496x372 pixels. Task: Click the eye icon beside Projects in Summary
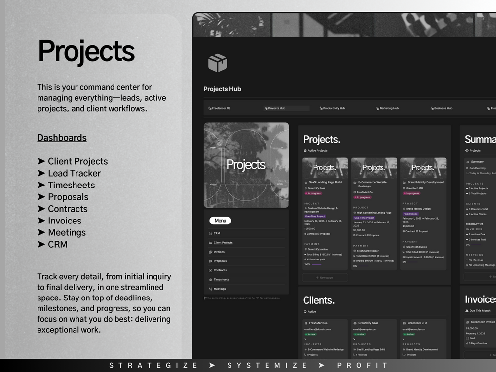click(467, 151)
